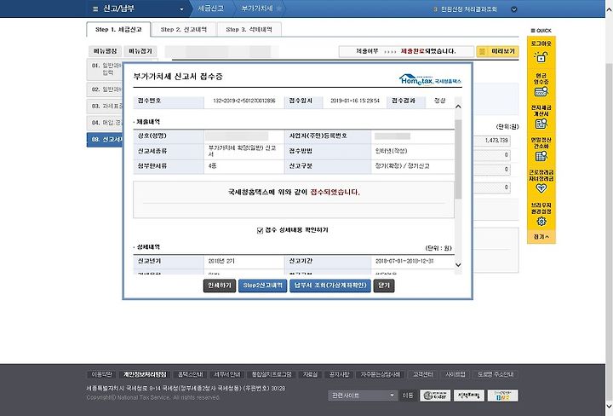
Task: Click the 접수일시 value 2019-01-16 15:23:54
Action: (x=354, y=101)
